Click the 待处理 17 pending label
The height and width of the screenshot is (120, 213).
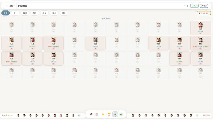coord(207,115)
